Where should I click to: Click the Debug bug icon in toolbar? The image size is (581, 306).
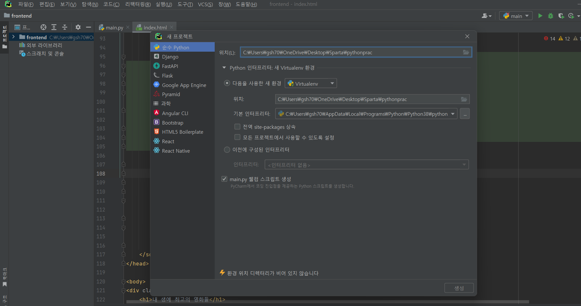pyautogui.click(x=551, y=16)
